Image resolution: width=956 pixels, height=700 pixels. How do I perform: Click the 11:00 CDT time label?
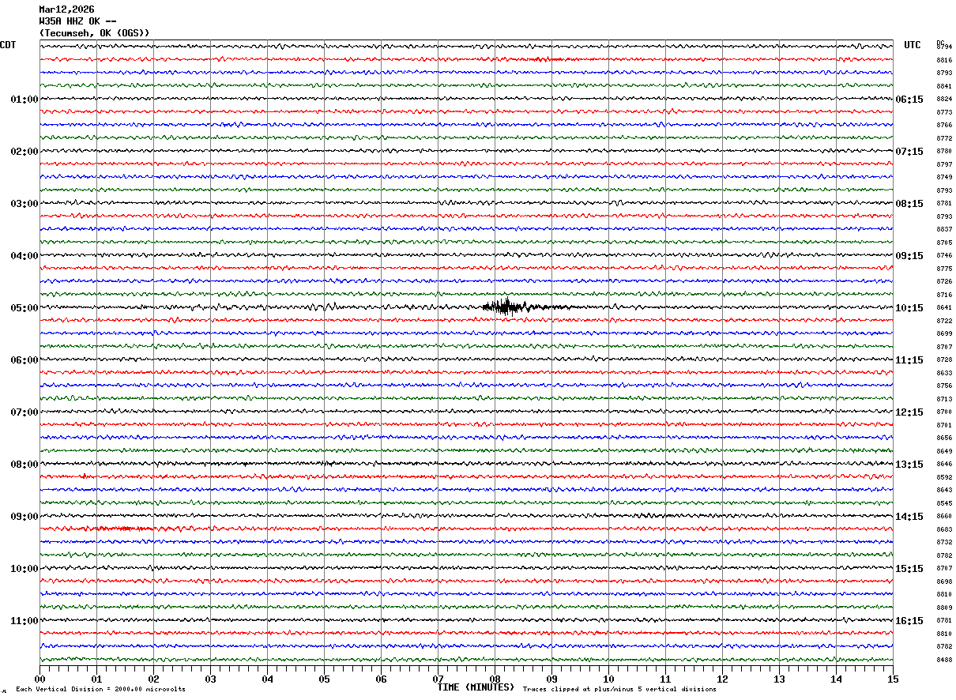(24, 621)
